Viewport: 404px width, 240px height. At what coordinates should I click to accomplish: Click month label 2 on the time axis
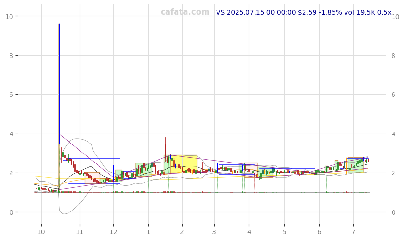click(182, 232)
